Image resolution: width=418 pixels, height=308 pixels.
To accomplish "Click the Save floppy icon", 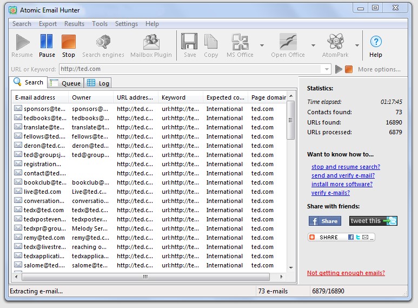I will 189,41.
